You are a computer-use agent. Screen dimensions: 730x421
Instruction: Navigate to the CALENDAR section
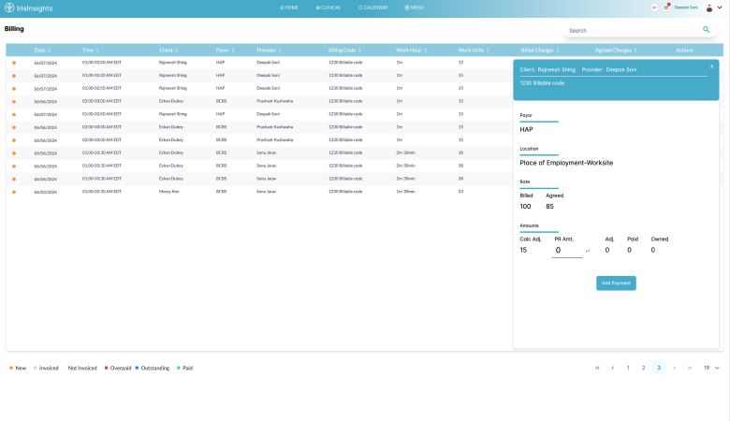point(372,7)
